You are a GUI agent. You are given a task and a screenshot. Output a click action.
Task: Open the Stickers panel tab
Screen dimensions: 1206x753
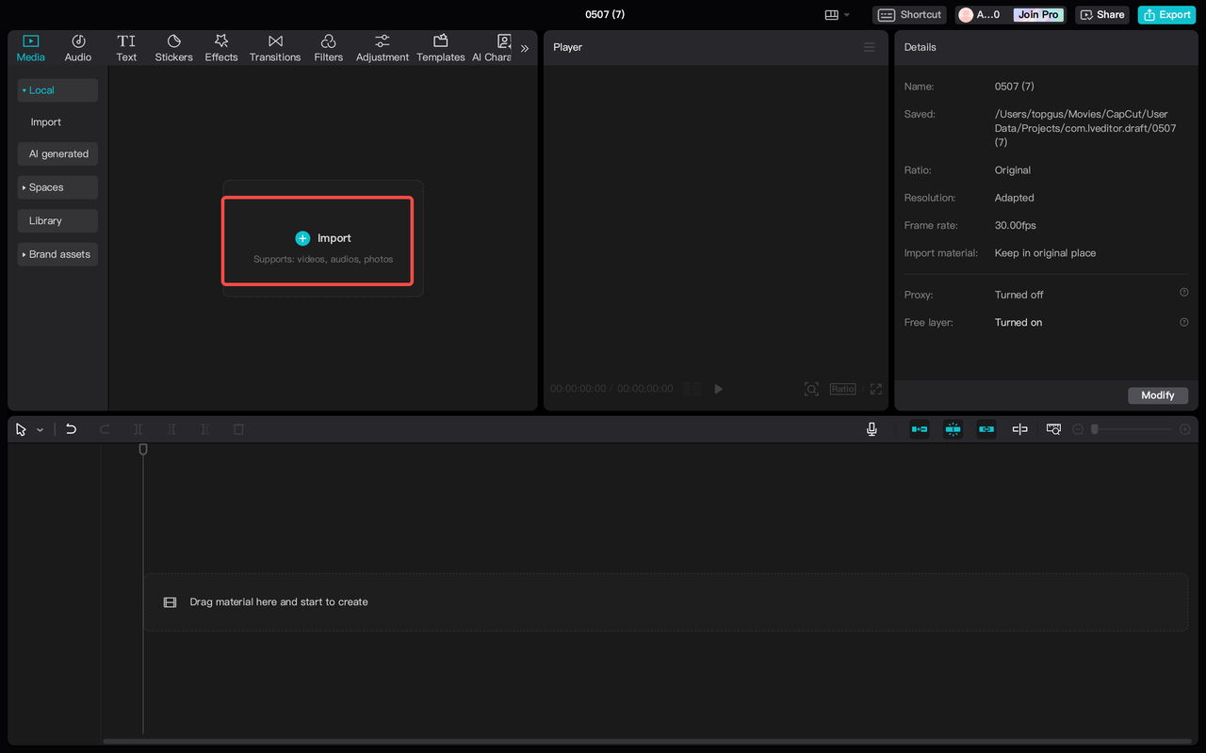173,48
